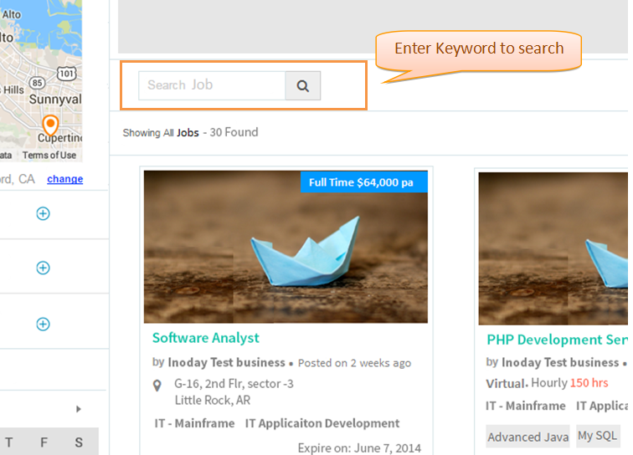Expand the third plus-circle filter section
633x455 pixels.
(x=44, y=324)
